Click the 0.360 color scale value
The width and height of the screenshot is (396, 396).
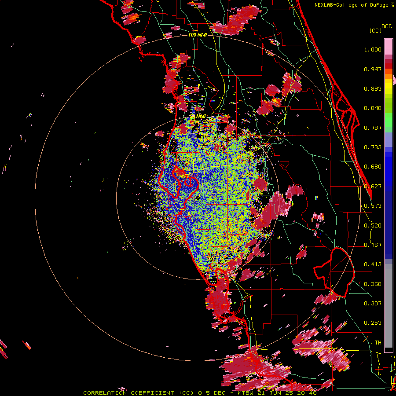click(373, 284)
